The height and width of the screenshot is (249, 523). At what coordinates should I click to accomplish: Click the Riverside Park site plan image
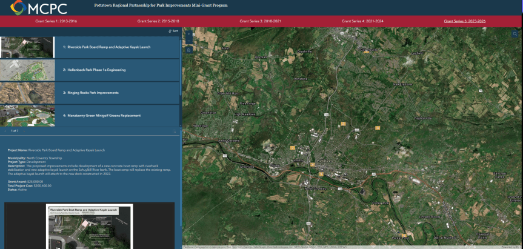click(90, 227)
